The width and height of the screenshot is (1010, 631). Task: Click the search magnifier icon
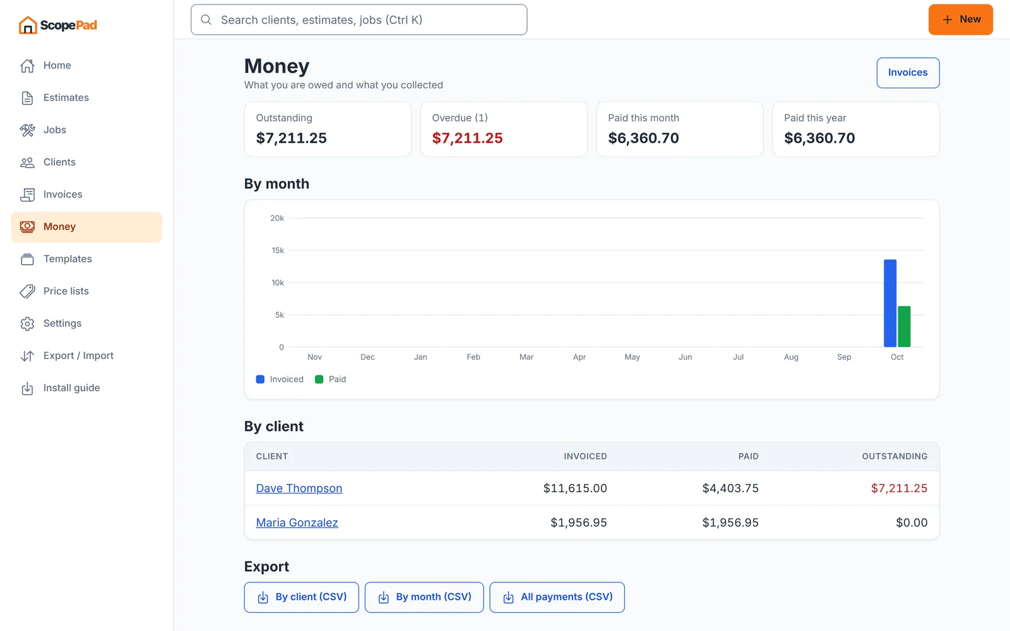coord(206,20)
